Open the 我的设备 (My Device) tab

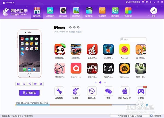pos(37,12)
